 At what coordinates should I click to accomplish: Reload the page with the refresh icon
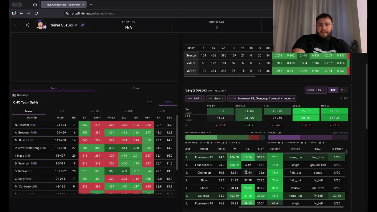click(x=36, y=13)
